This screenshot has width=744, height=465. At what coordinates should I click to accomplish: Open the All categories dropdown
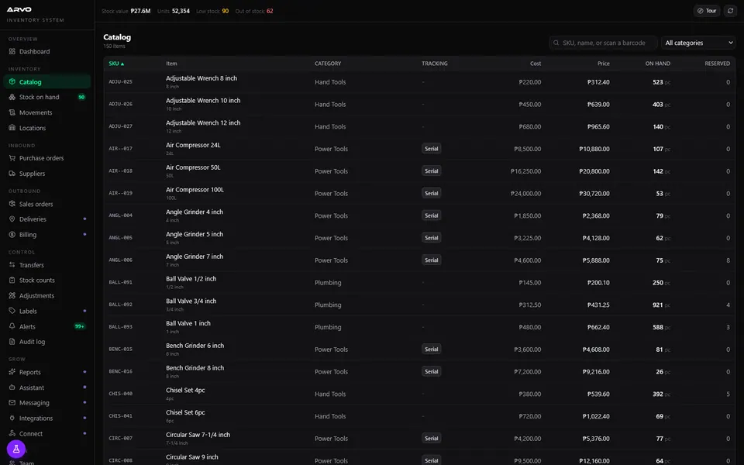698,43
